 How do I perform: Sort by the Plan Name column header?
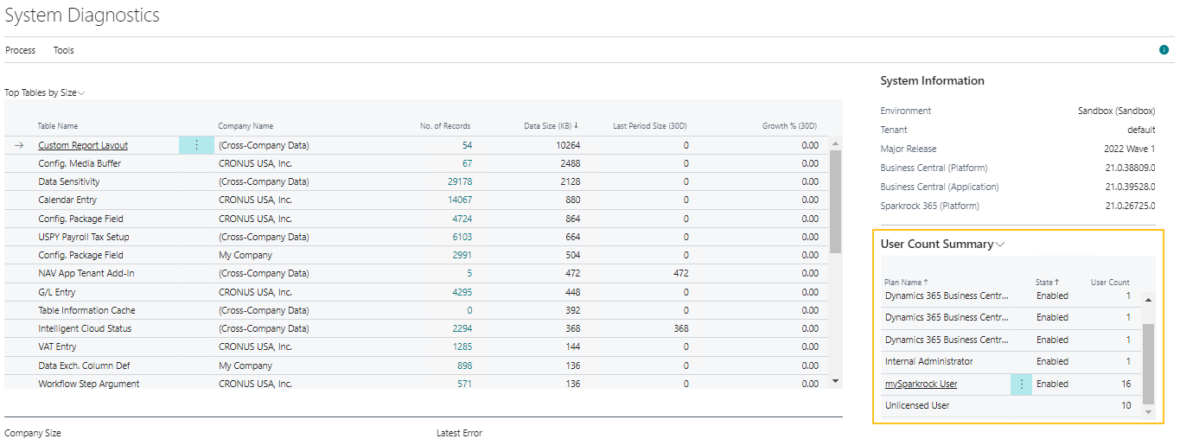903,283
